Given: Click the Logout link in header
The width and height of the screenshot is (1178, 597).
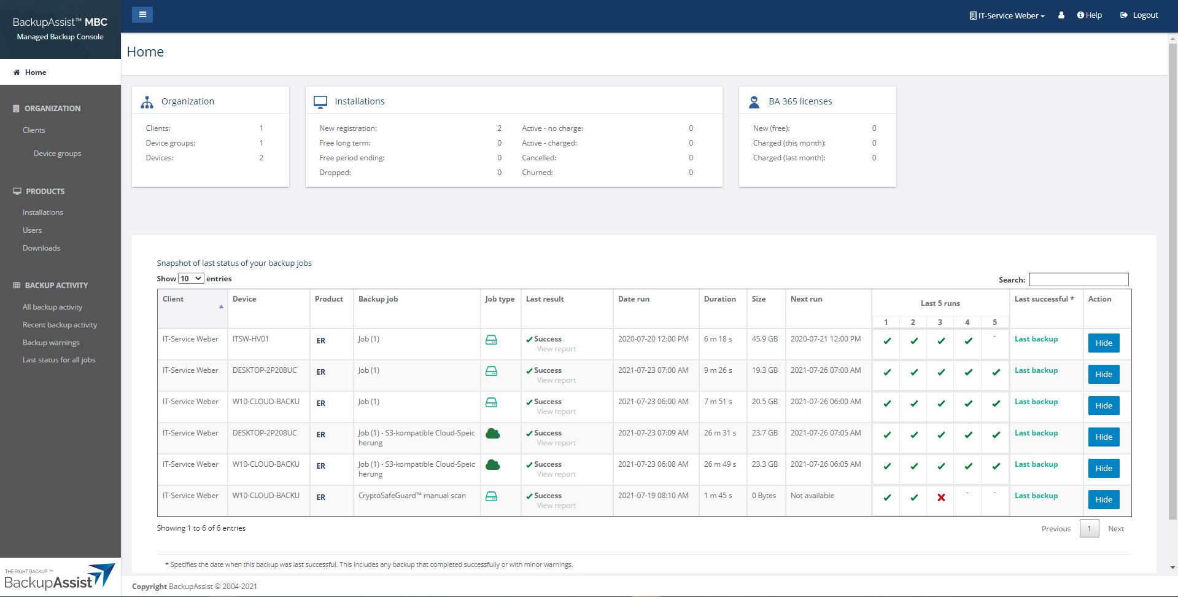Looking at the screenshot, I should point(1139,15).
